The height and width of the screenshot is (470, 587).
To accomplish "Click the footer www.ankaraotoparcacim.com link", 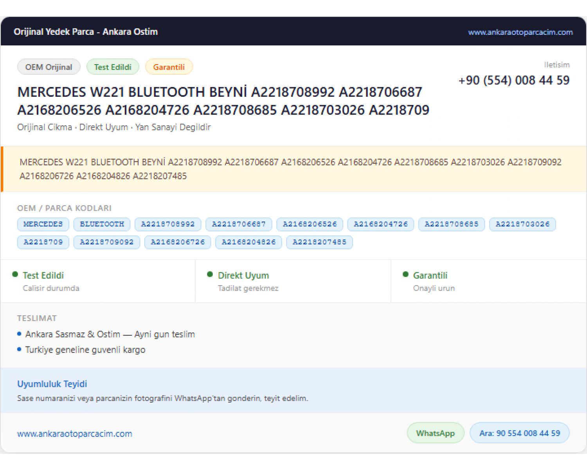I will pos(75,434).
